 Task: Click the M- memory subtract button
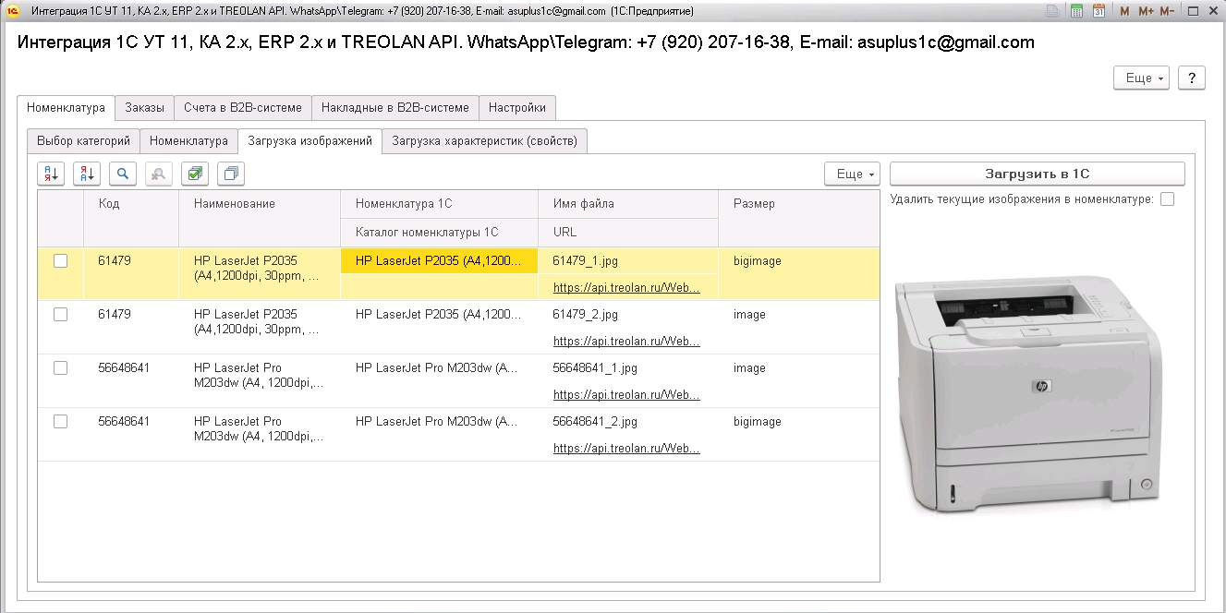(x=1167, y=11)
